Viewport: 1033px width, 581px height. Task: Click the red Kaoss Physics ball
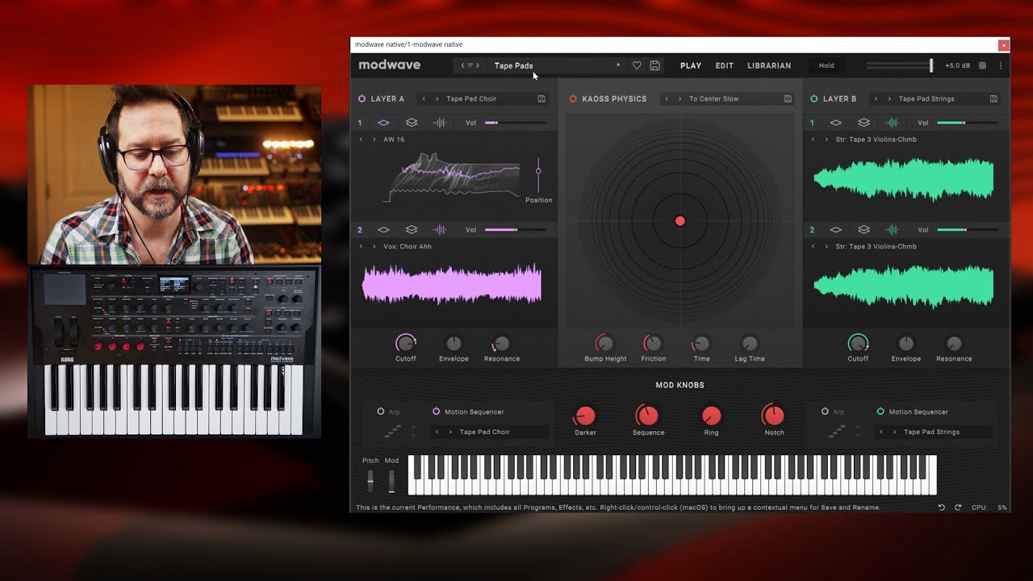[680, 221]
